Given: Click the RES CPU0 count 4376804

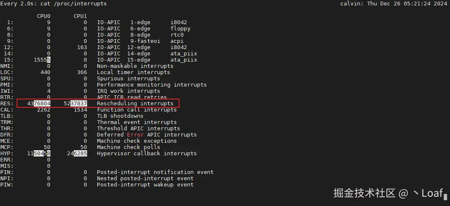Looking at the screenshot, I should pyautogui.click(x=42, y=104).
